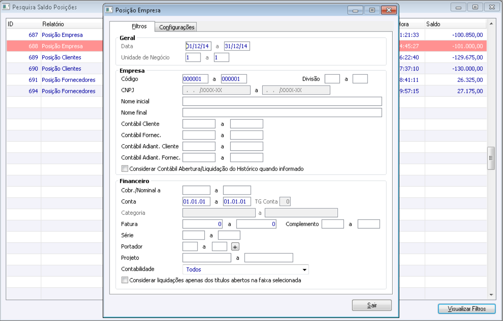Click the first Série field

pos(193,236)
